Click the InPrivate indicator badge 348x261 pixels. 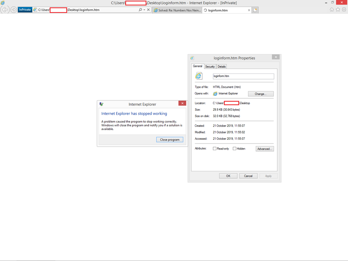pyautogui.click(x=25, y=10)
